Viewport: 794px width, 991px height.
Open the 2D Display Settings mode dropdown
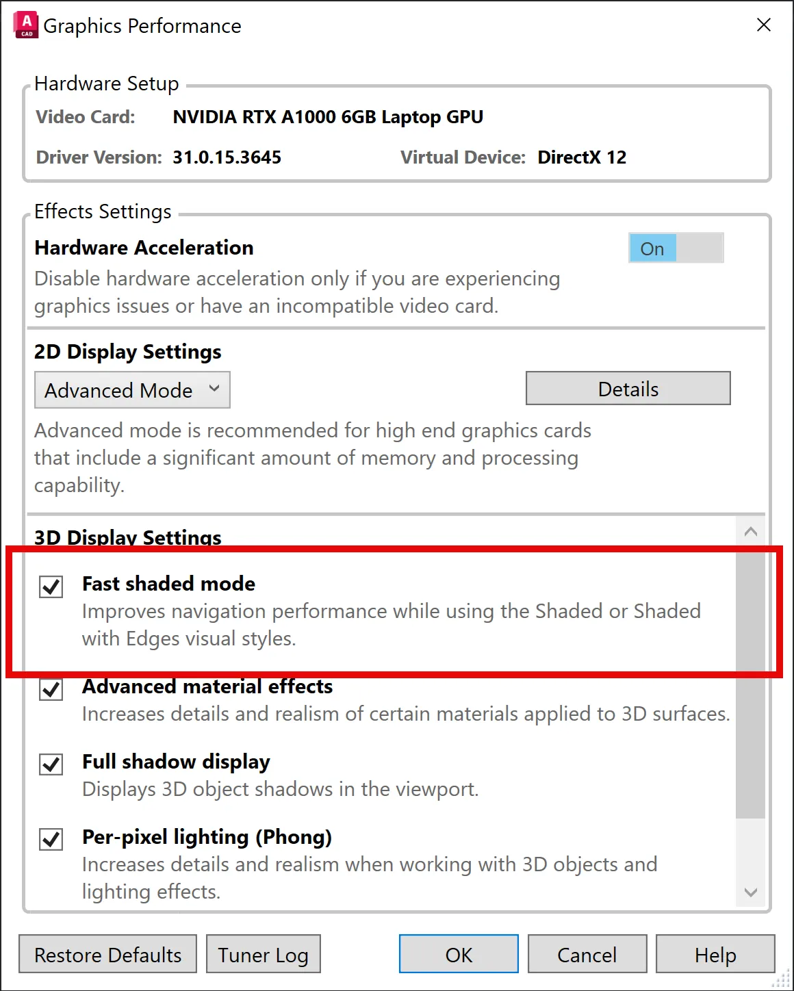click(131, 389)
